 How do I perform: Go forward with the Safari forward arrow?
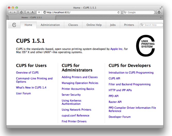coord(15,12)
